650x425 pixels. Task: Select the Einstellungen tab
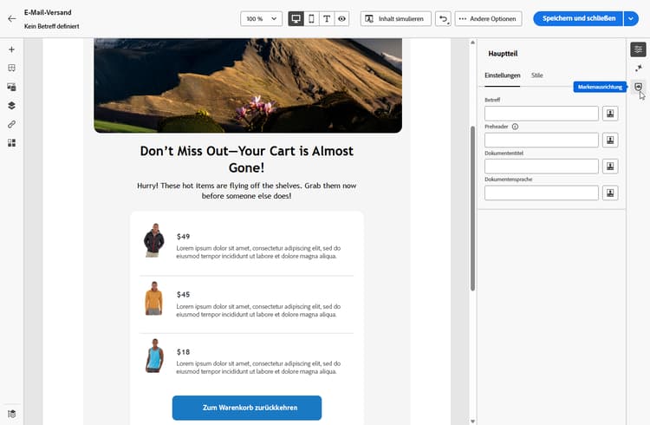pos(503,75)
